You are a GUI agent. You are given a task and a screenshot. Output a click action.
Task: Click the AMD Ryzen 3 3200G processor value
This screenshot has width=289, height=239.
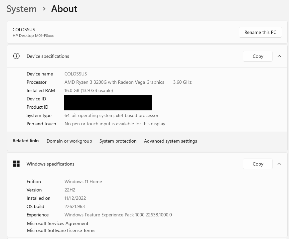coord(114,82)
